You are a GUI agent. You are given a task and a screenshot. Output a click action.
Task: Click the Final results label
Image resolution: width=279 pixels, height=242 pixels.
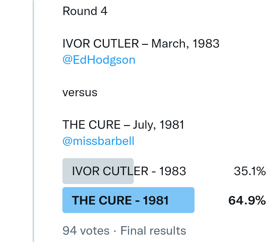[x=153, y=231]
